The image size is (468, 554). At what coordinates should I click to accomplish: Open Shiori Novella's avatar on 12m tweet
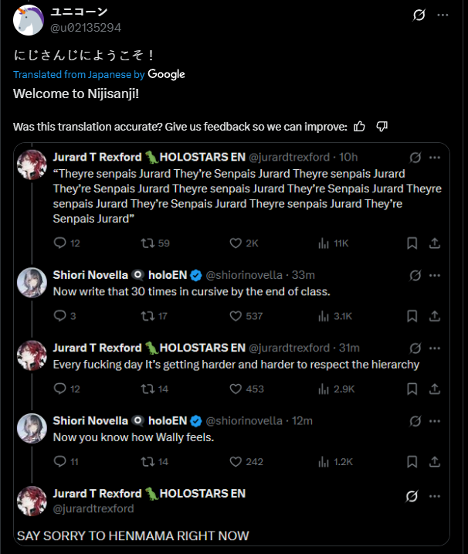pyautogui.click(x=32, y=427)
